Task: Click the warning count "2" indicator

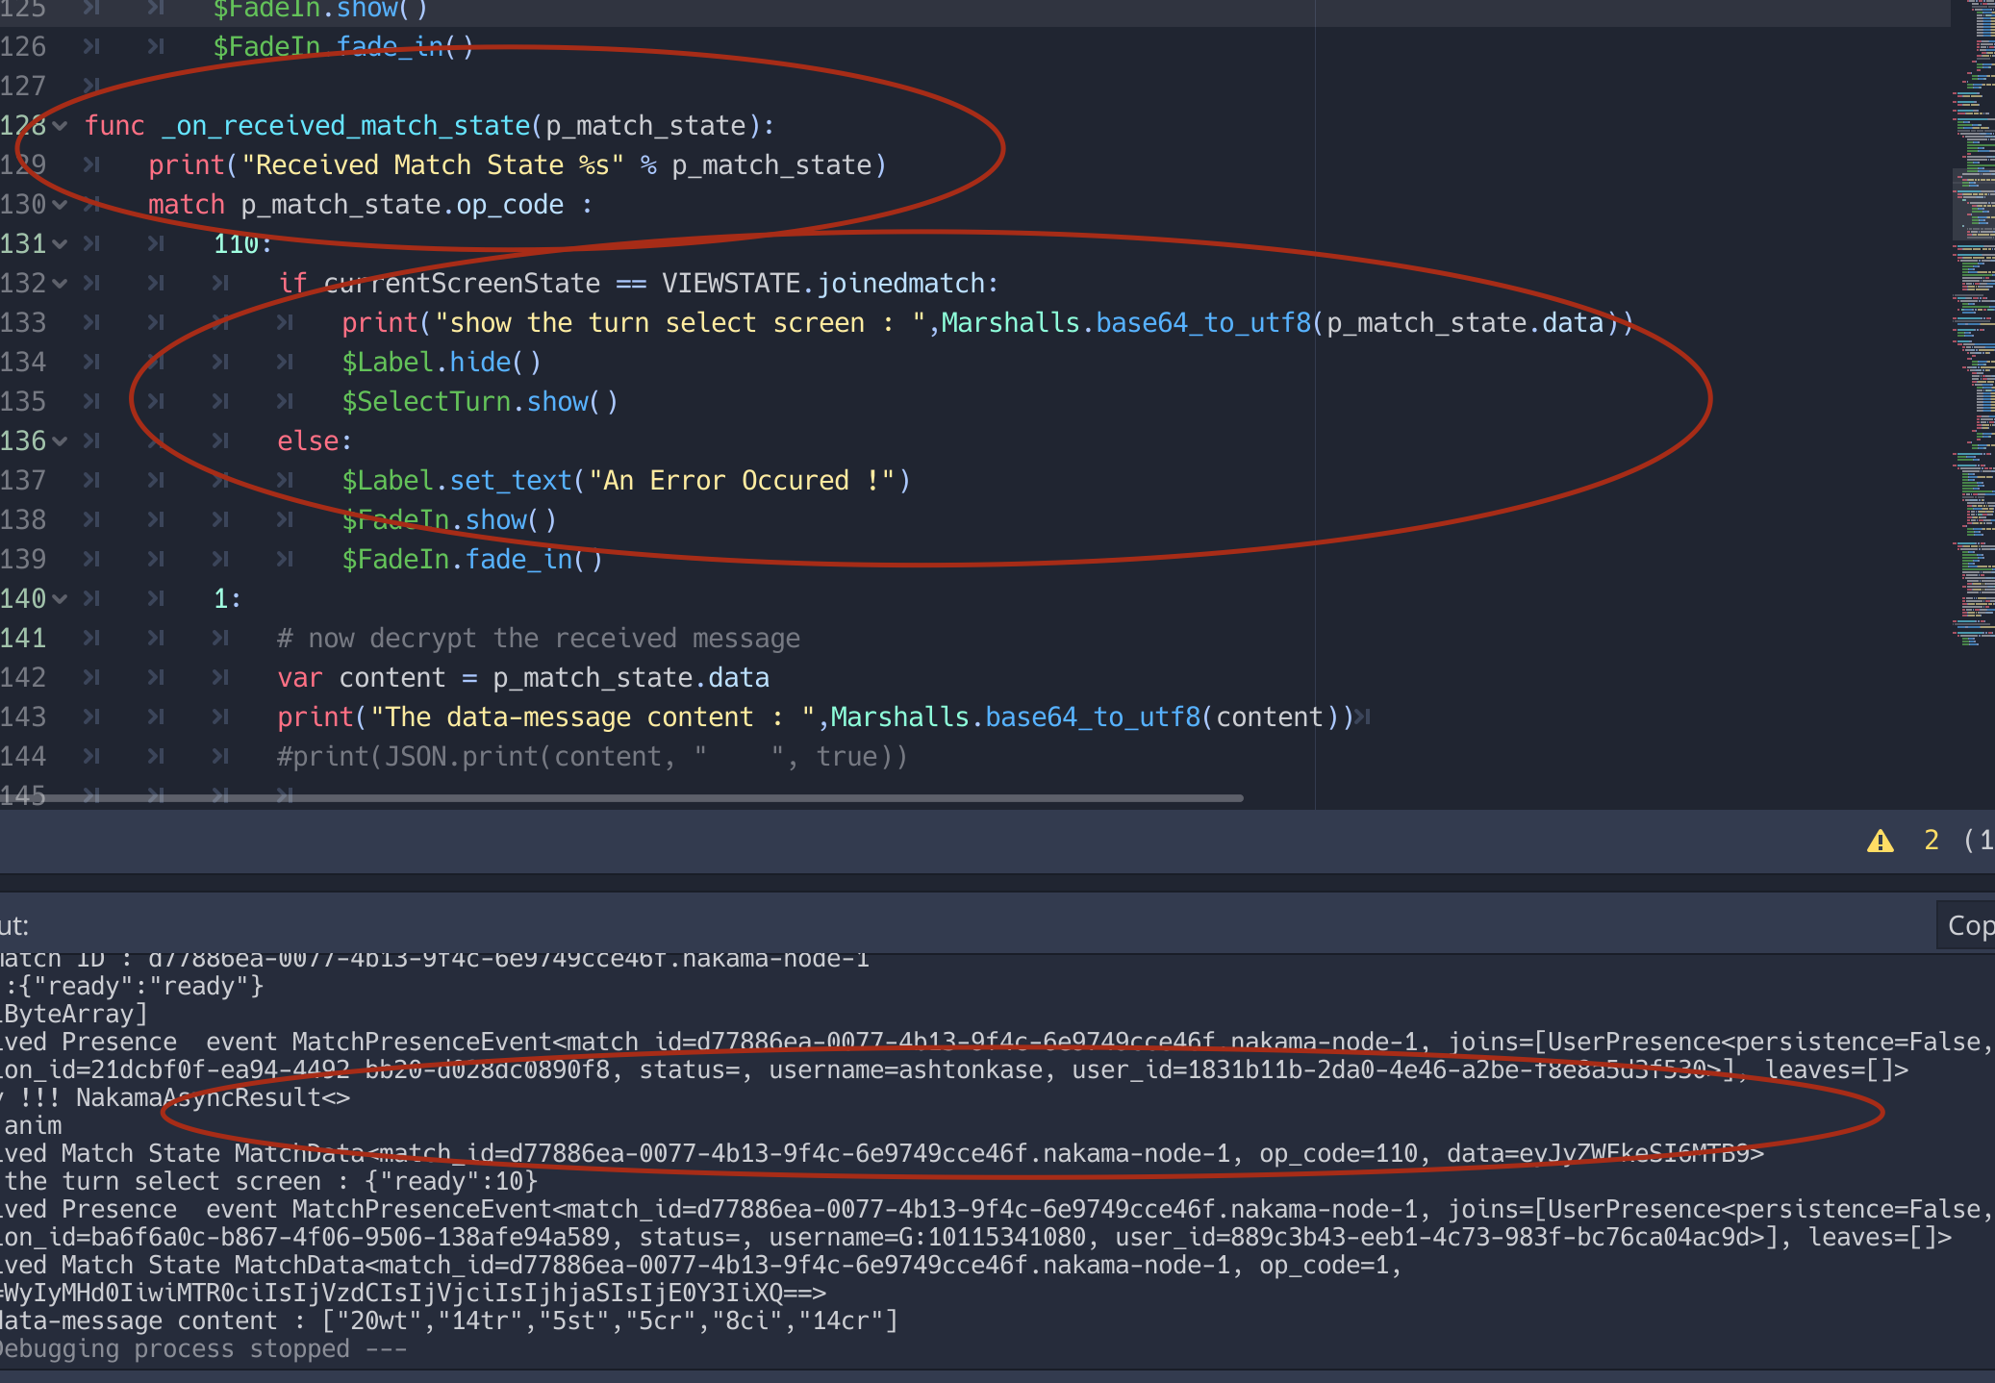Action: 1931,841
